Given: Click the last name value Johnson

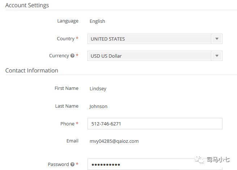Looking at the screenshot, I should (98, 106).
